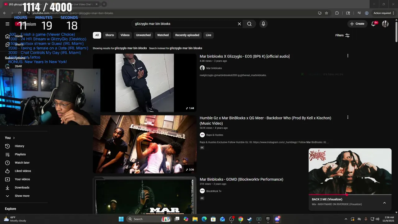Screen dimensions: 398x224
Task: Open the Windows Start menu
Action: point(121,219)
